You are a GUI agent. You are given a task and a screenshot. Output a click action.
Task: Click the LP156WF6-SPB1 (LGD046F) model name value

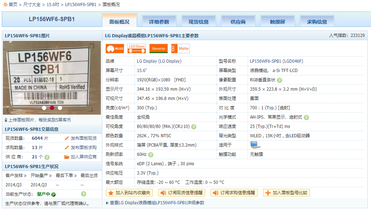click(276, 61)
